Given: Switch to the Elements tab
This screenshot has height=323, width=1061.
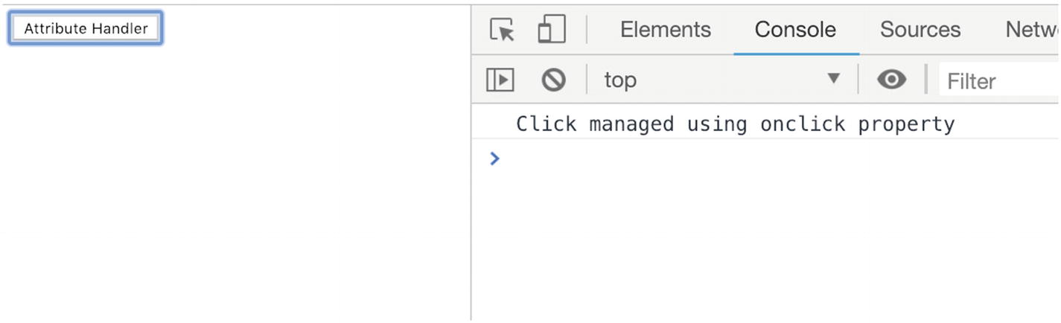Looking at the screenshot, I should click(x=666, y=30).
